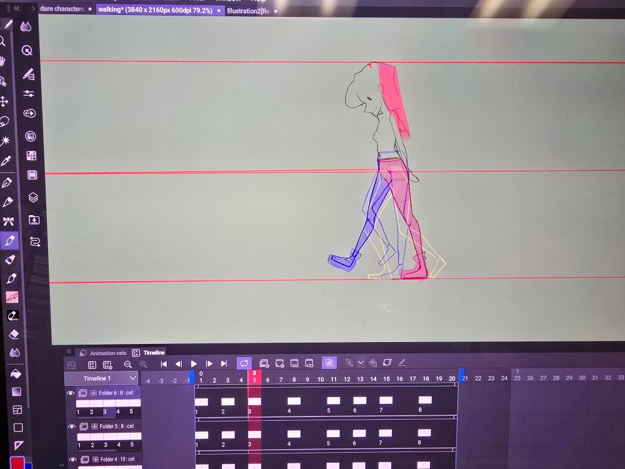Open the Color Set grid palette
This screenshot has height=469, width=625.
[x=31, y=155]
